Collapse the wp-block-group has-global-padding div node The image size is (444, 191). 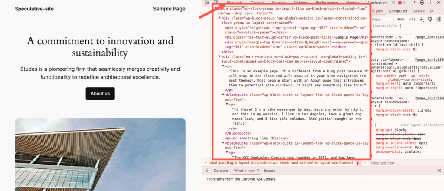coord(219,18)
